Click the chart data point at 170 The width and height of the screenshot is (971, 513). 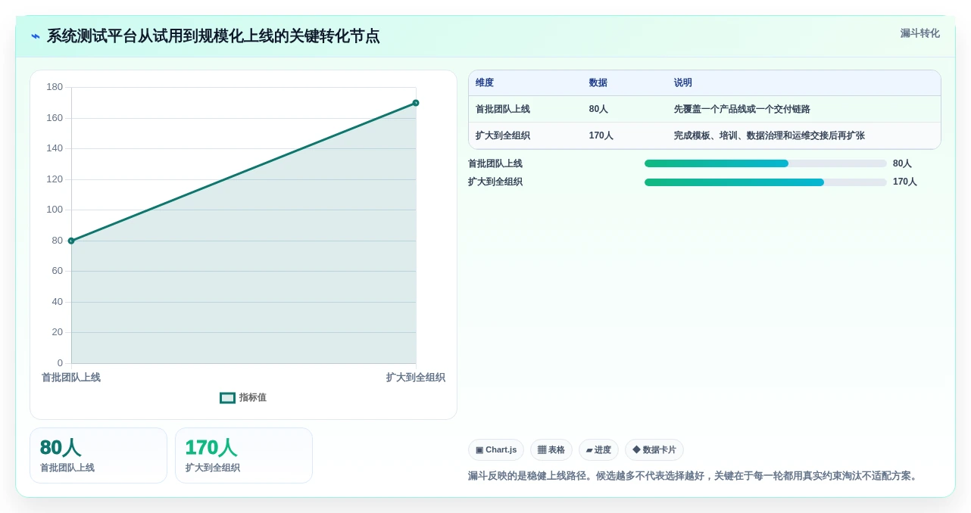tap(416, 103)
